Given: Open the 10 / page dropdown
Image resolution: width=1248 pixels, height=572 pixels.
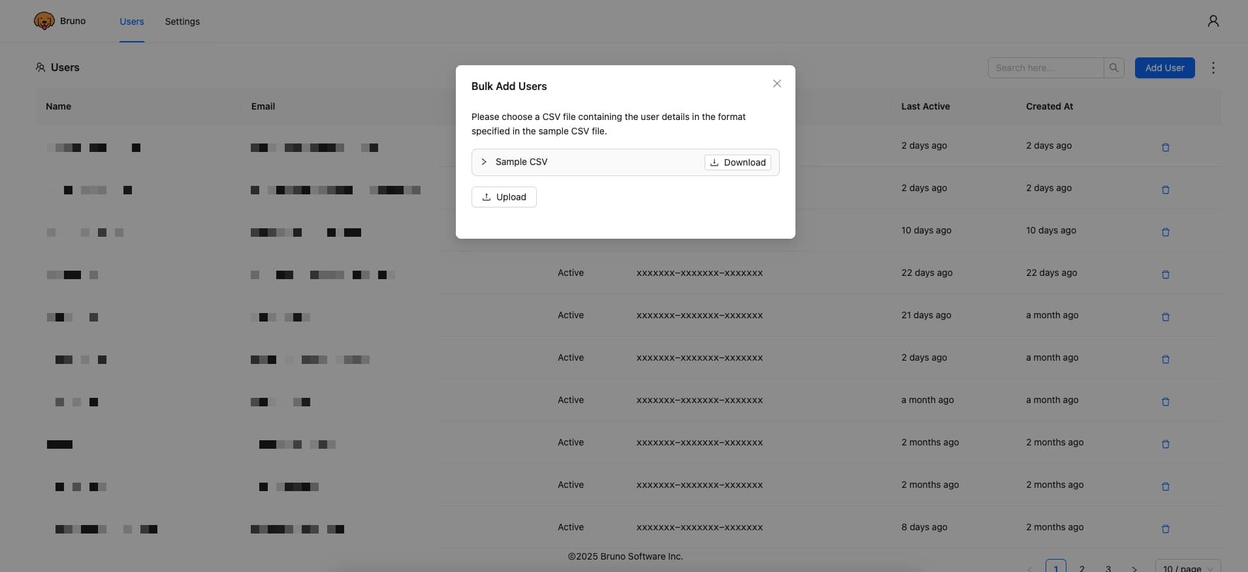Looking at the screenshot, I should point(1187,567).
